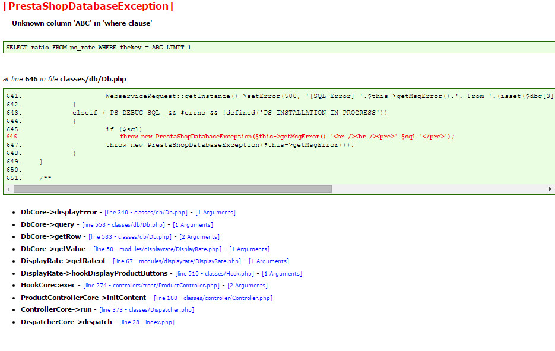The width and height of the screenshot is (555, 351).
Task: Click the "Unknown column 'ABC'" error message
Action: coord(82,23)
